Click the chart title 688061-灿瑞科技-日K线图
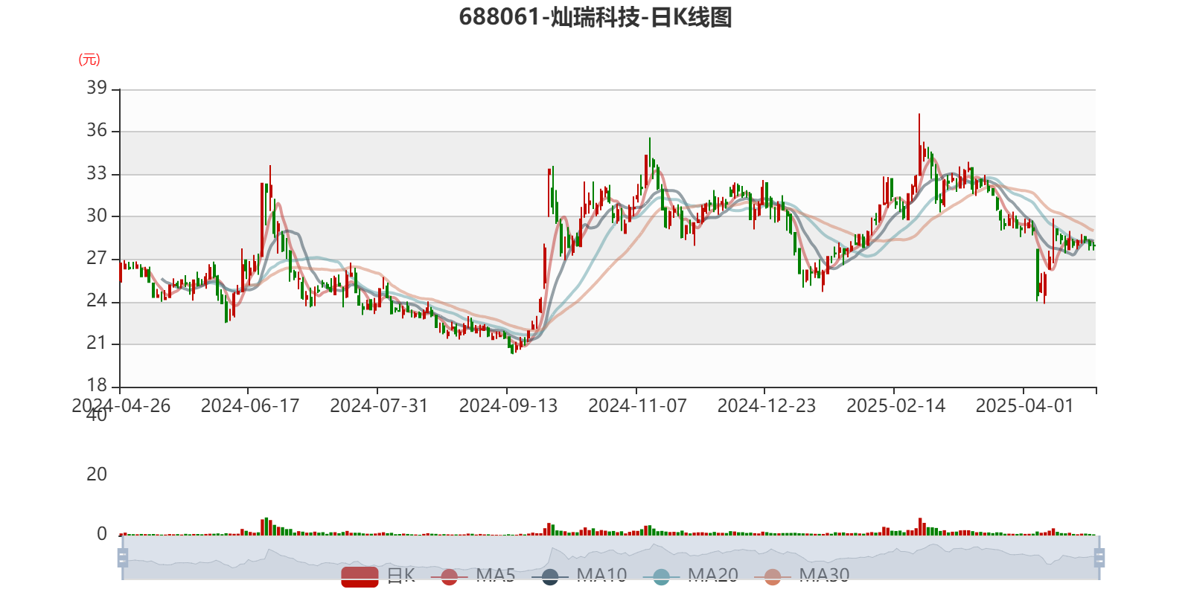The width and height of the screenshot is (1191, 595). pos(595,17)
